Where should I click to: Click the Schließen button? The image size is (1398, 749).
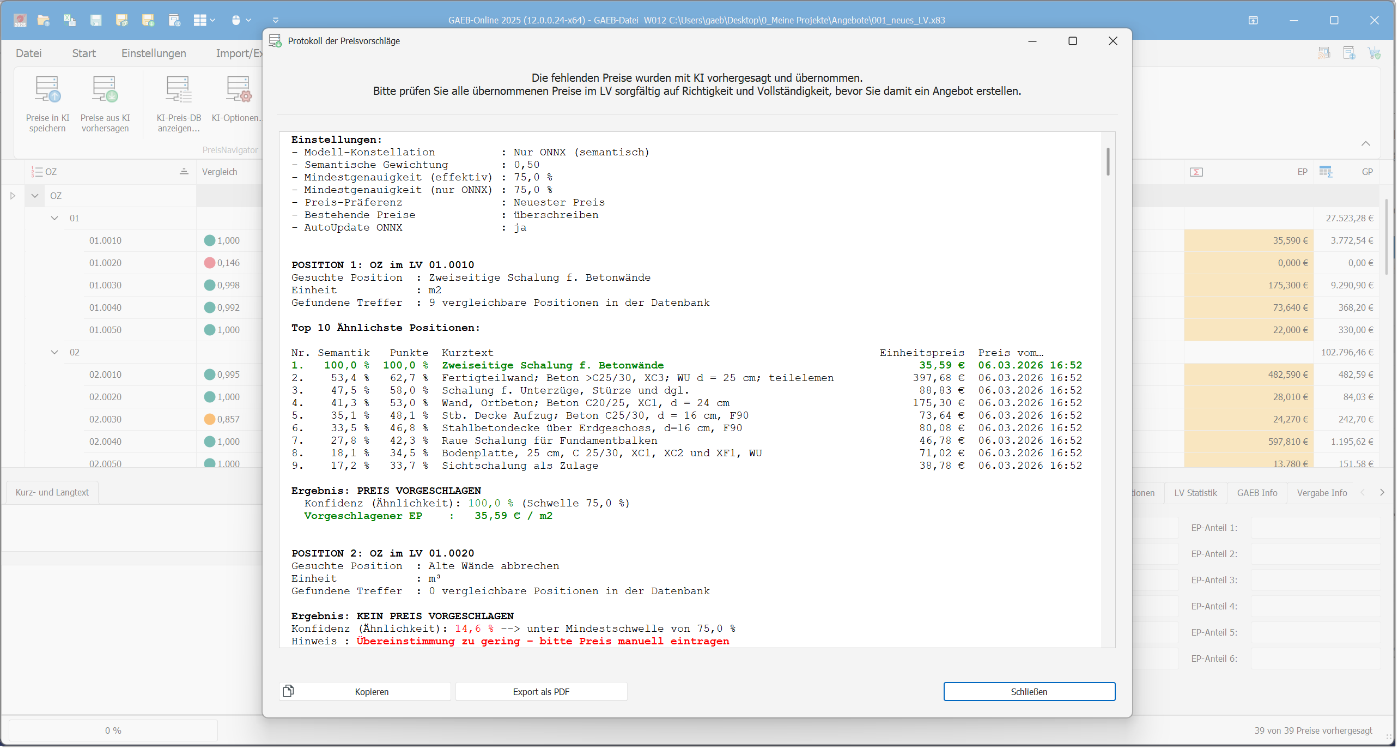tap(1029, 692)
